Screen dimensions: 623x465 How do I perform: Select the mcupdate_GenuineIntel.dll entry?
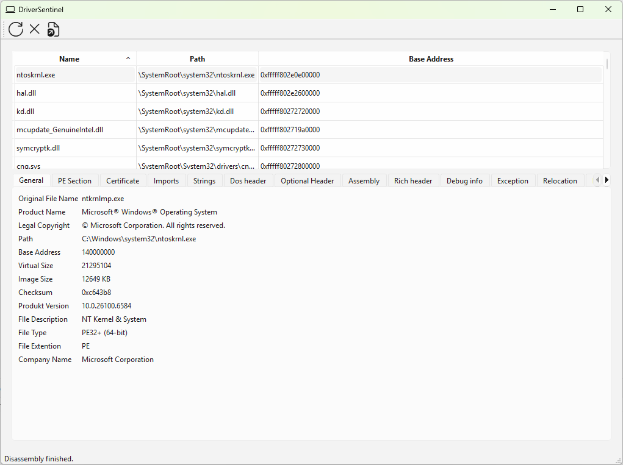(x=60, y=130)
